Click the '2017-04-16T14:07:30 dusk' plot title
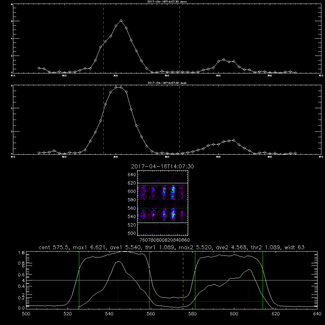The width and height of the screenshot is (325, 325). coord(167,83)
